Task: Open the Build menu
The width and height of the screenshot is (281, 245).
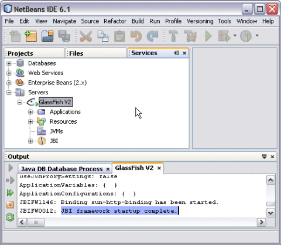Action: click(138, 21)
